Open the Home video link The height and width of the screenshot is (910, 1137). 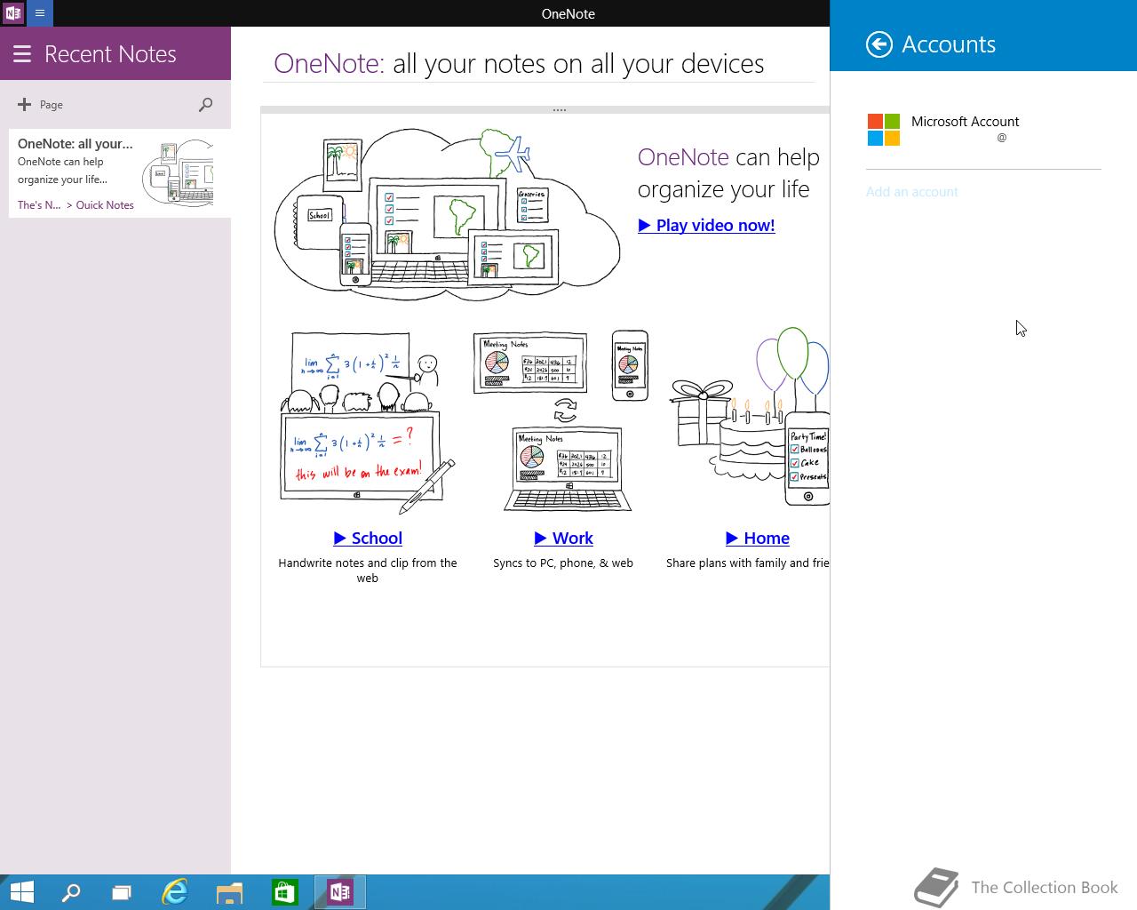click(758, 538)
